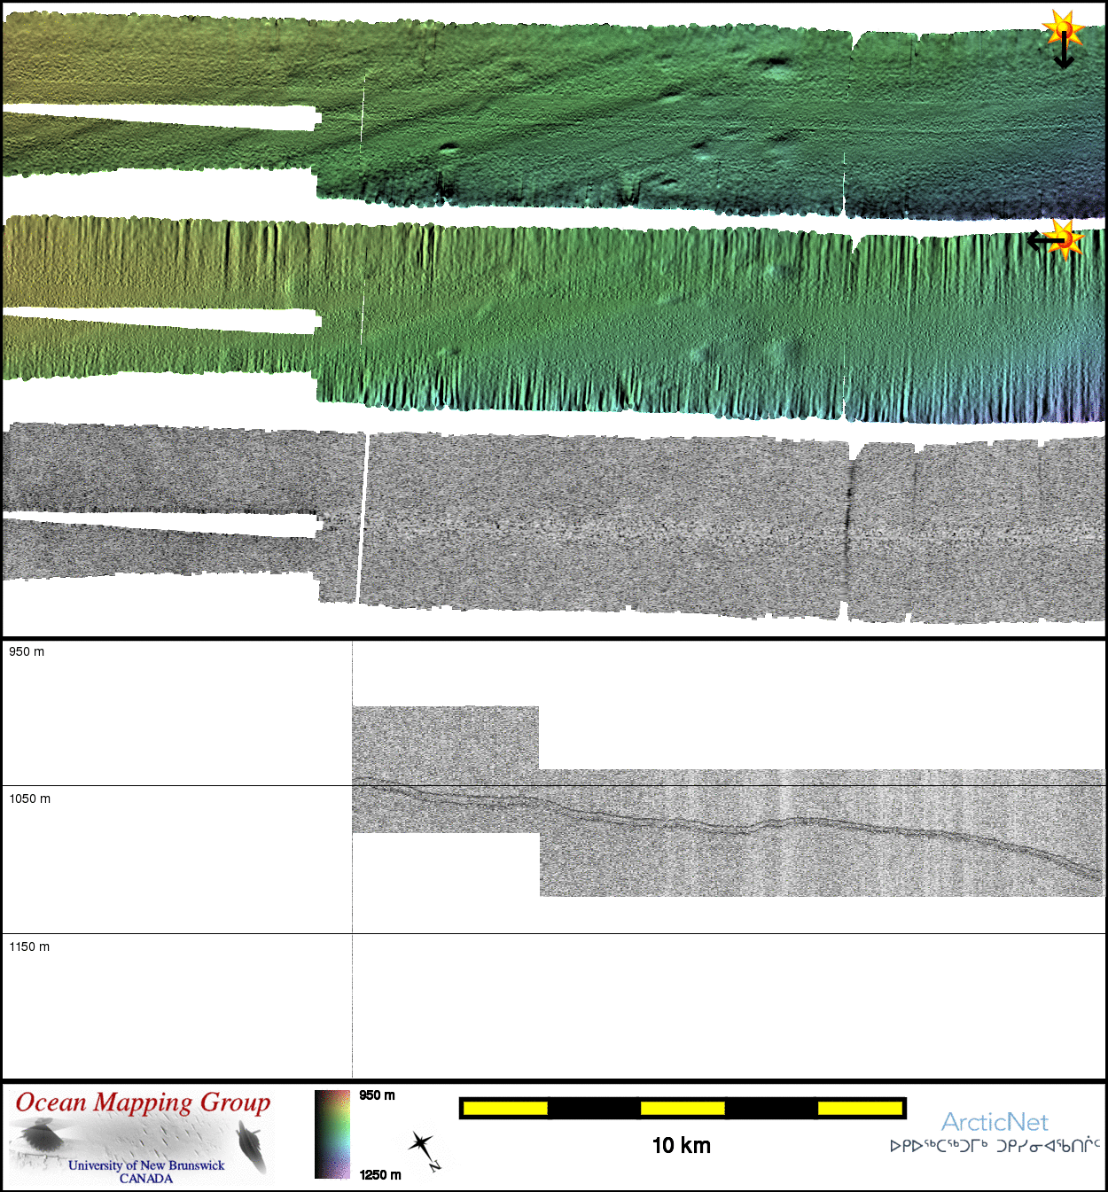Click the Inuktitut syllabics text under ArcticNet
Image resolution: width=1108 pixels, height=1192 pixels.
point(995,1146)
